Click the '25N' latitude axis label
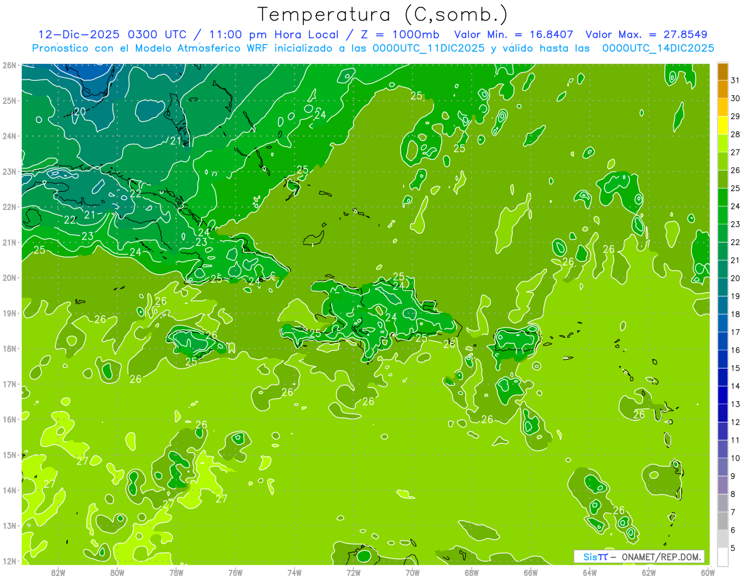 9,100
